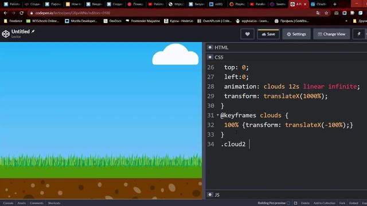The width and height of the screenshot is (367, 206).
Task: Click the Untitled pen title
Action: click(21, 31)
